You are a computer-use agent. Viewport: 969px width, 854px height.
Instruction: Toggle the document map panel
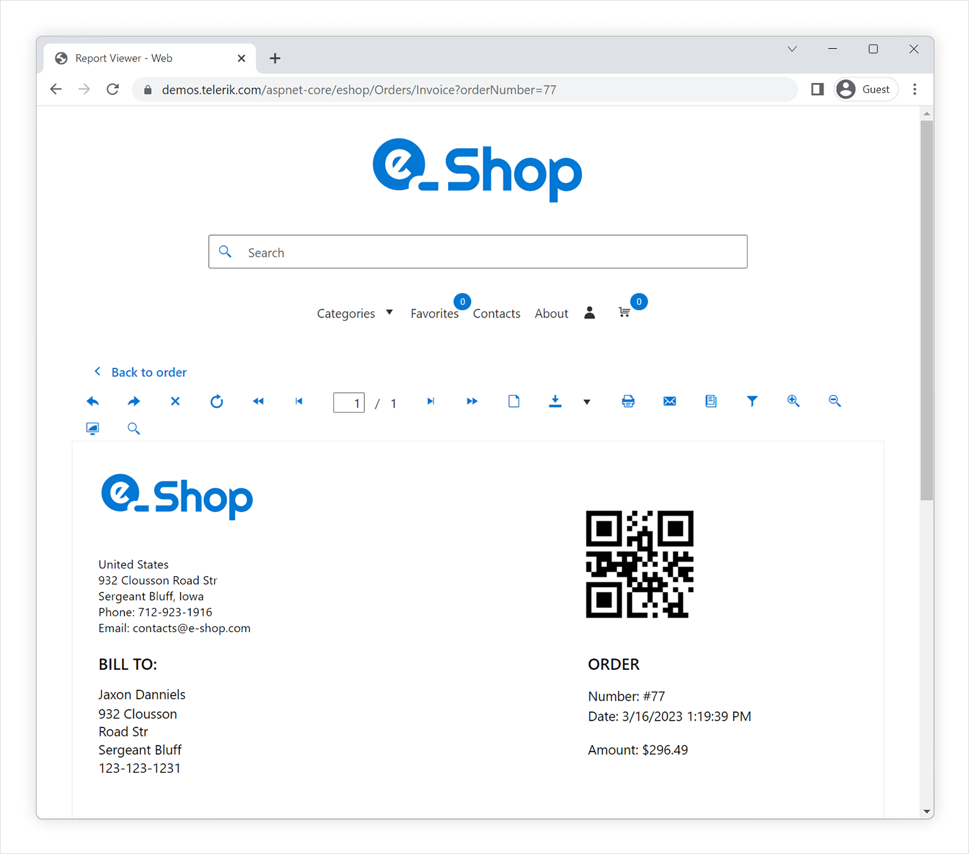coord(711,401)
